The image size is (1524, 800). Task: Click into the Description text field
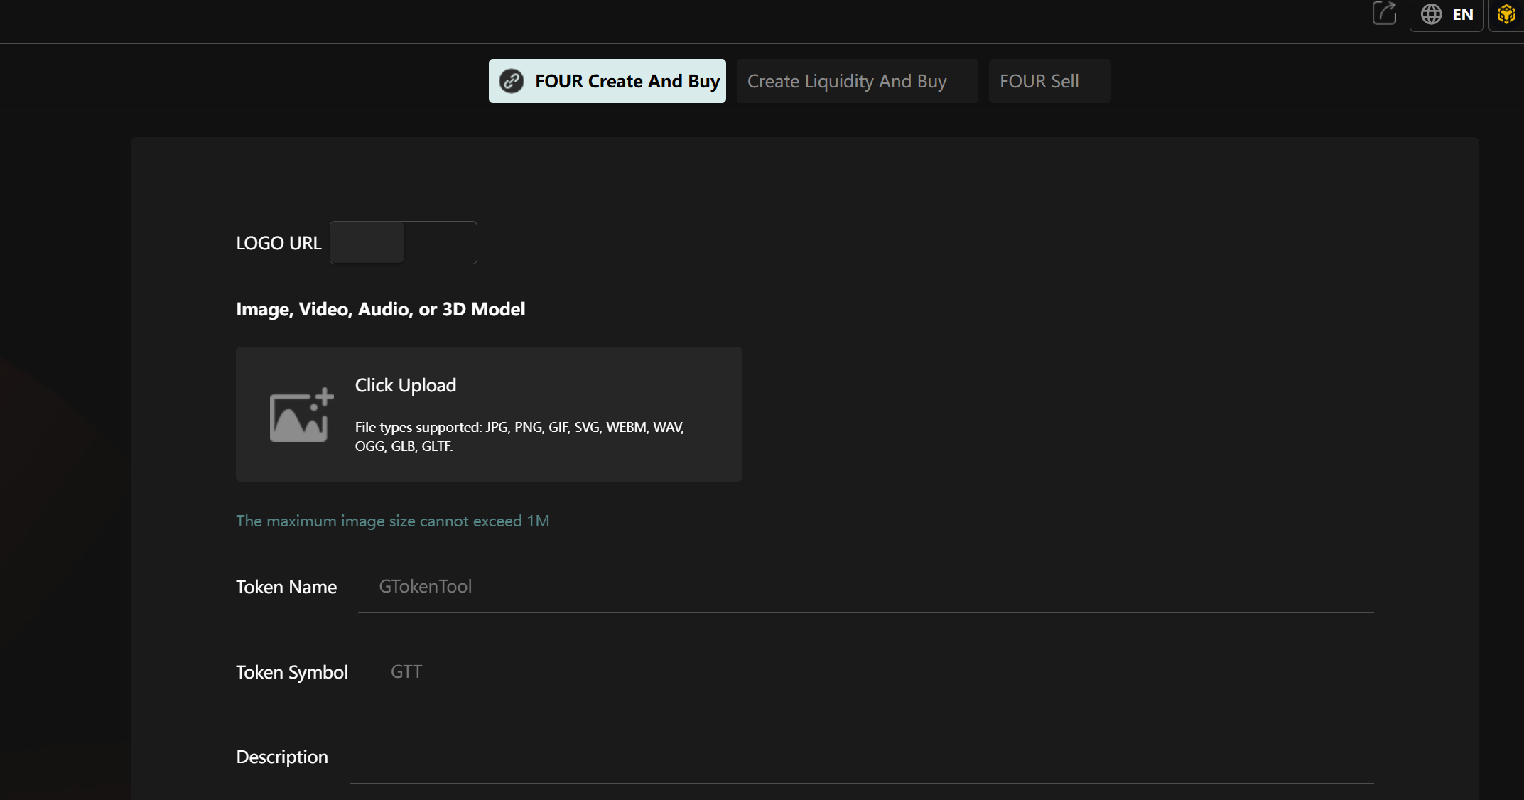860,757
